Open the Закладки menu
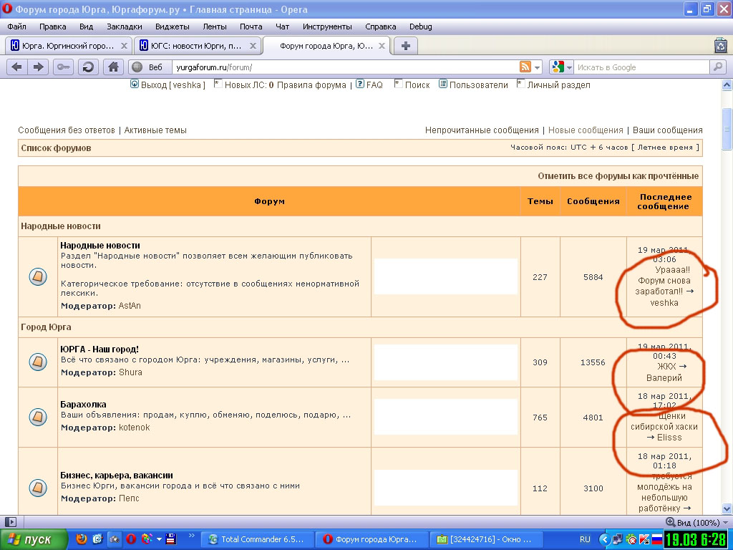This screenshot has height=550, width=733. tap(123, 26)
